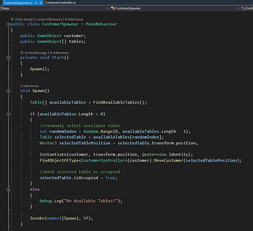Click the selectedTable.isOccupied = true line
The width and height of the screenshot is (253, 231).
(x=78, y=178)
